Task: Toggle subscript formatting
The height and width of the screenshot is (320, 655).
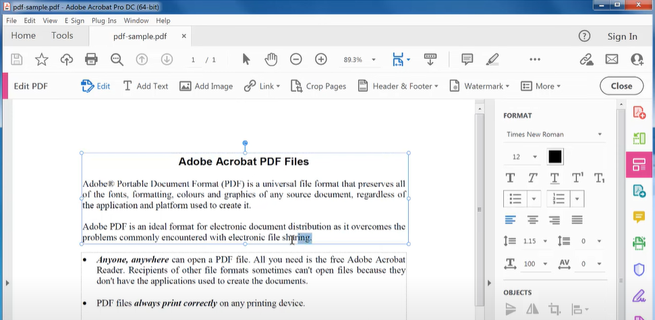Action: click(600, 178)
